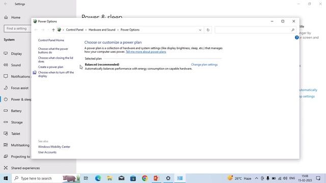Screen dimensions: 326x183
Task: Switch to Control Panel taskbar icon
Action: (180, 178)
